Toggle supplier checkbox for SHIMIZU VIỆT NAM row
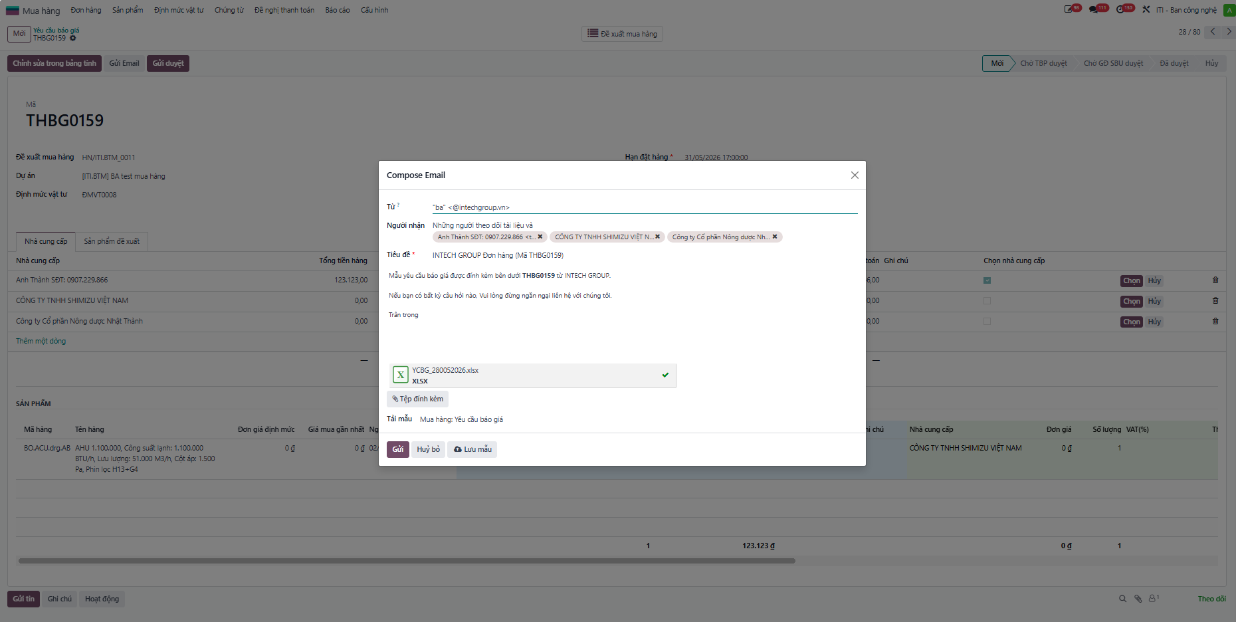Screen dimensions: 1236x622 point(987,301)
